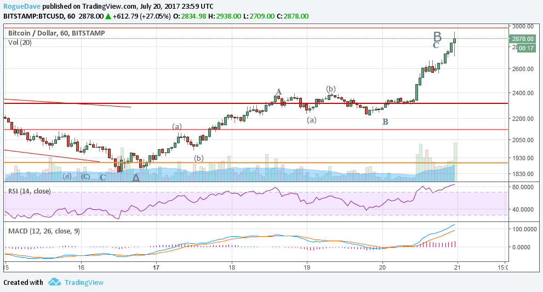The width and height of the screenshot is (543, 292).
Task: Click the Vol (20) indicator label
Action: [20, 43]
